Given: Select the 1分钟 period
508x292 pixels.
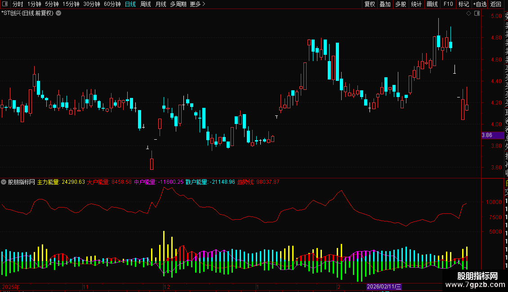Looking at the screenshot, I should tap(34, 4).
